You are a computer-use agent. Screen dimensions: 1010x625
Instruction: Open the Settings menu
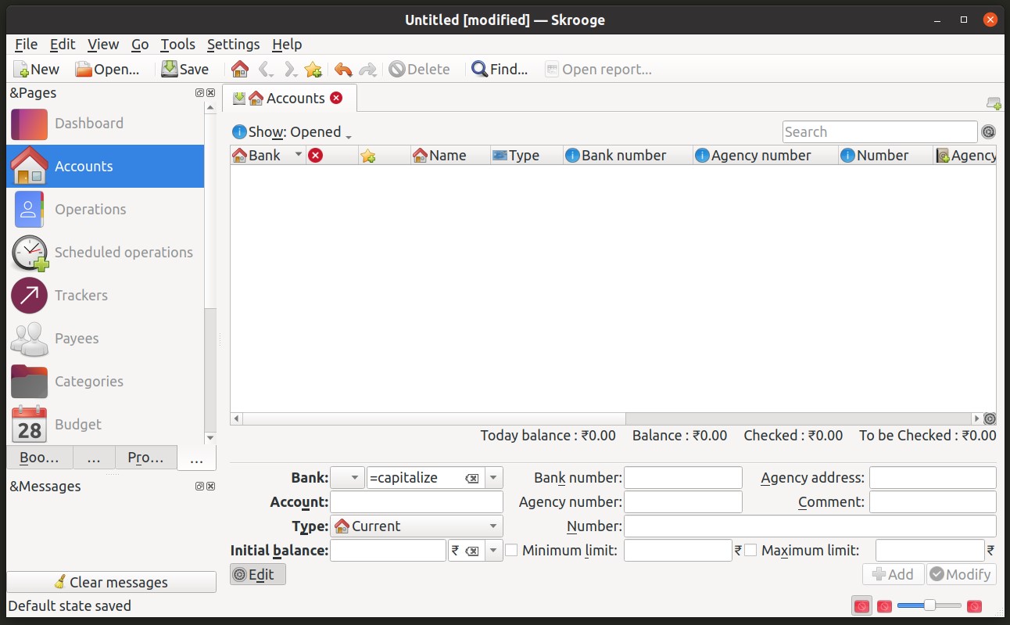pos(233,45)
